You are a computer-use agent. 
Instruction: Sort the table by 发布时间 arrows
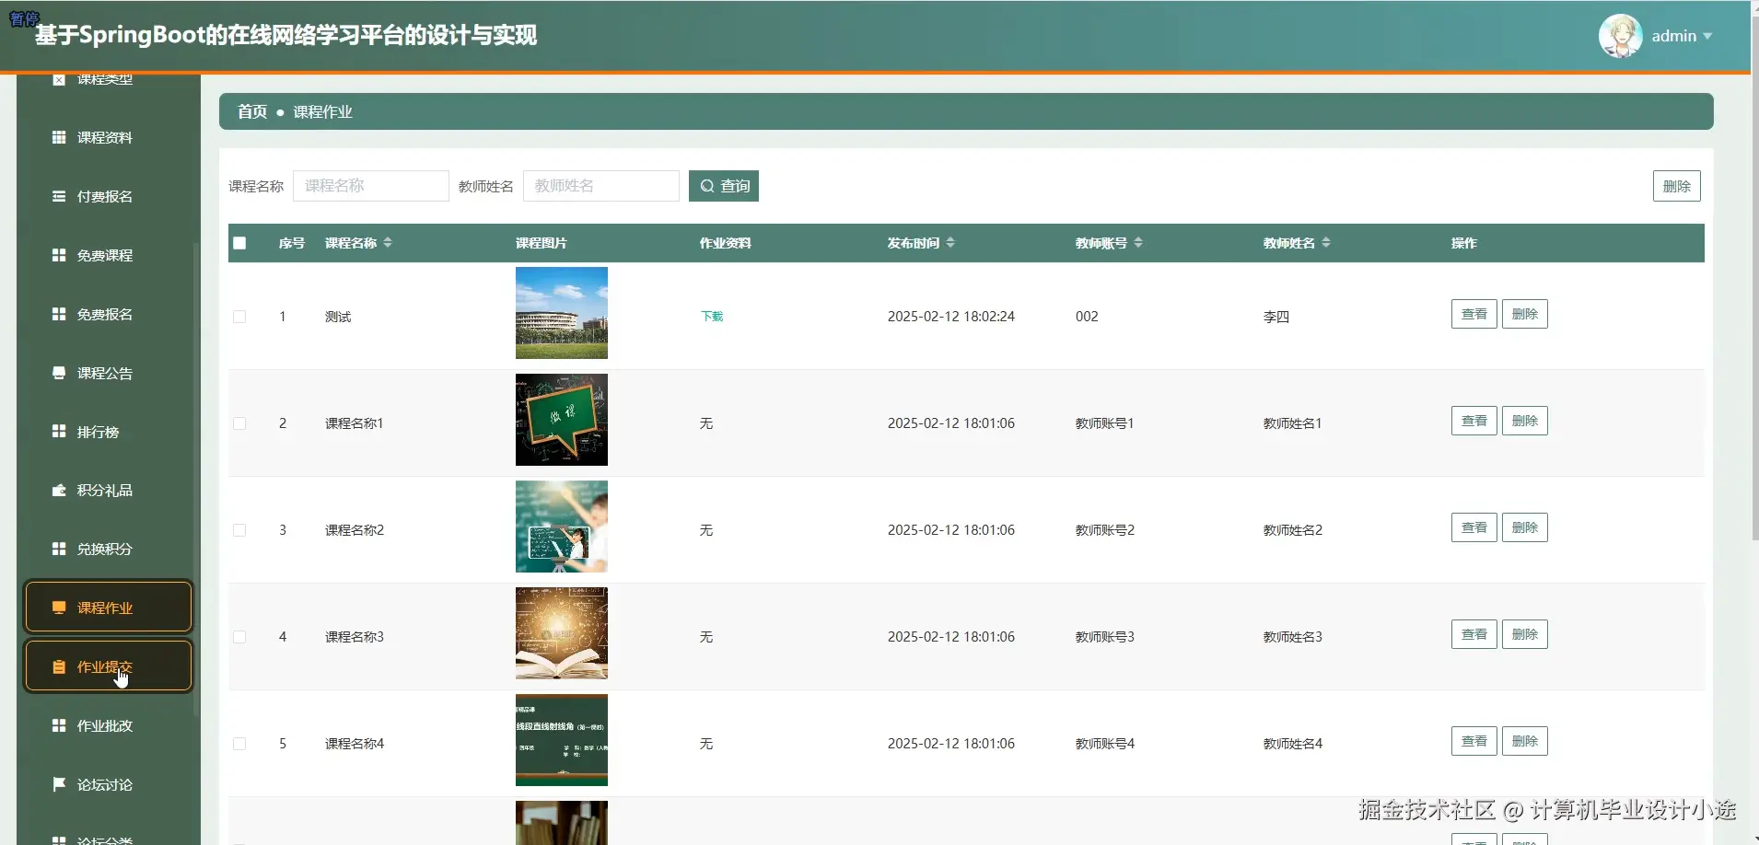[x=950, y=243]
